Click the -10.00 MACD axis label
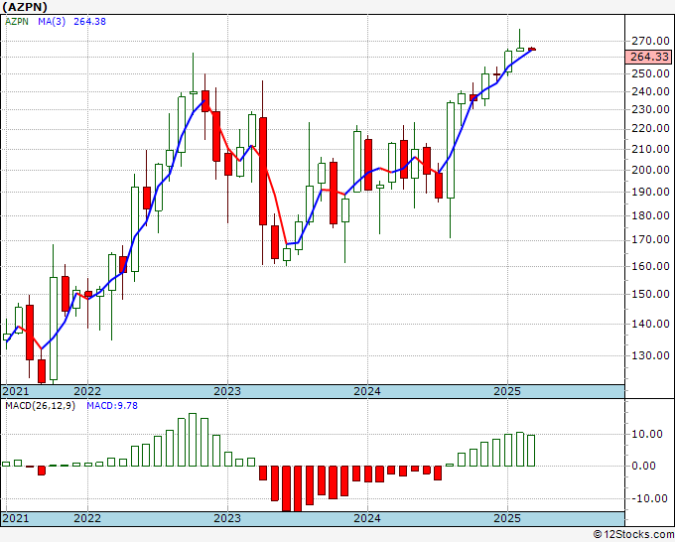675x542 pixels. (x=647, y=498)
